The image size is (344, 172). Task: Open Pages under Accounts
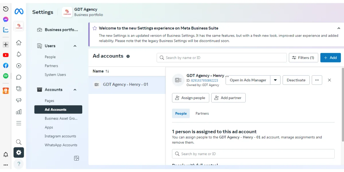coord(49,101)
